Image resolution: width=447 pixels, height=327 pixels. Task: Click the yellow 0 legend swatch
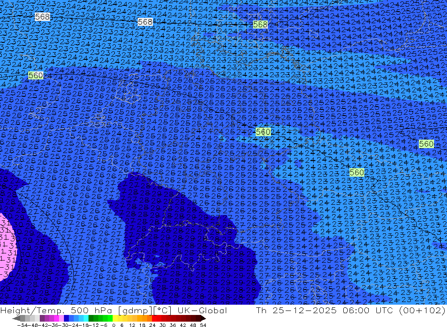coord(115,319)
